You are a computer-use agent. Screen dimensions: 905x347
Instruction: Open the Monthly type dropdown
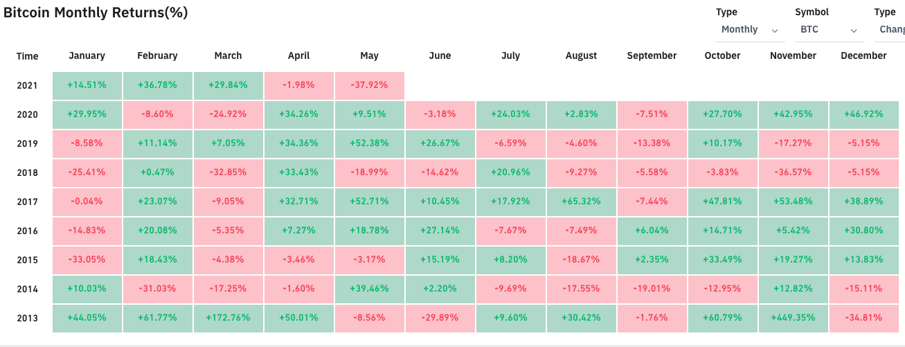[x=749, y=30]
